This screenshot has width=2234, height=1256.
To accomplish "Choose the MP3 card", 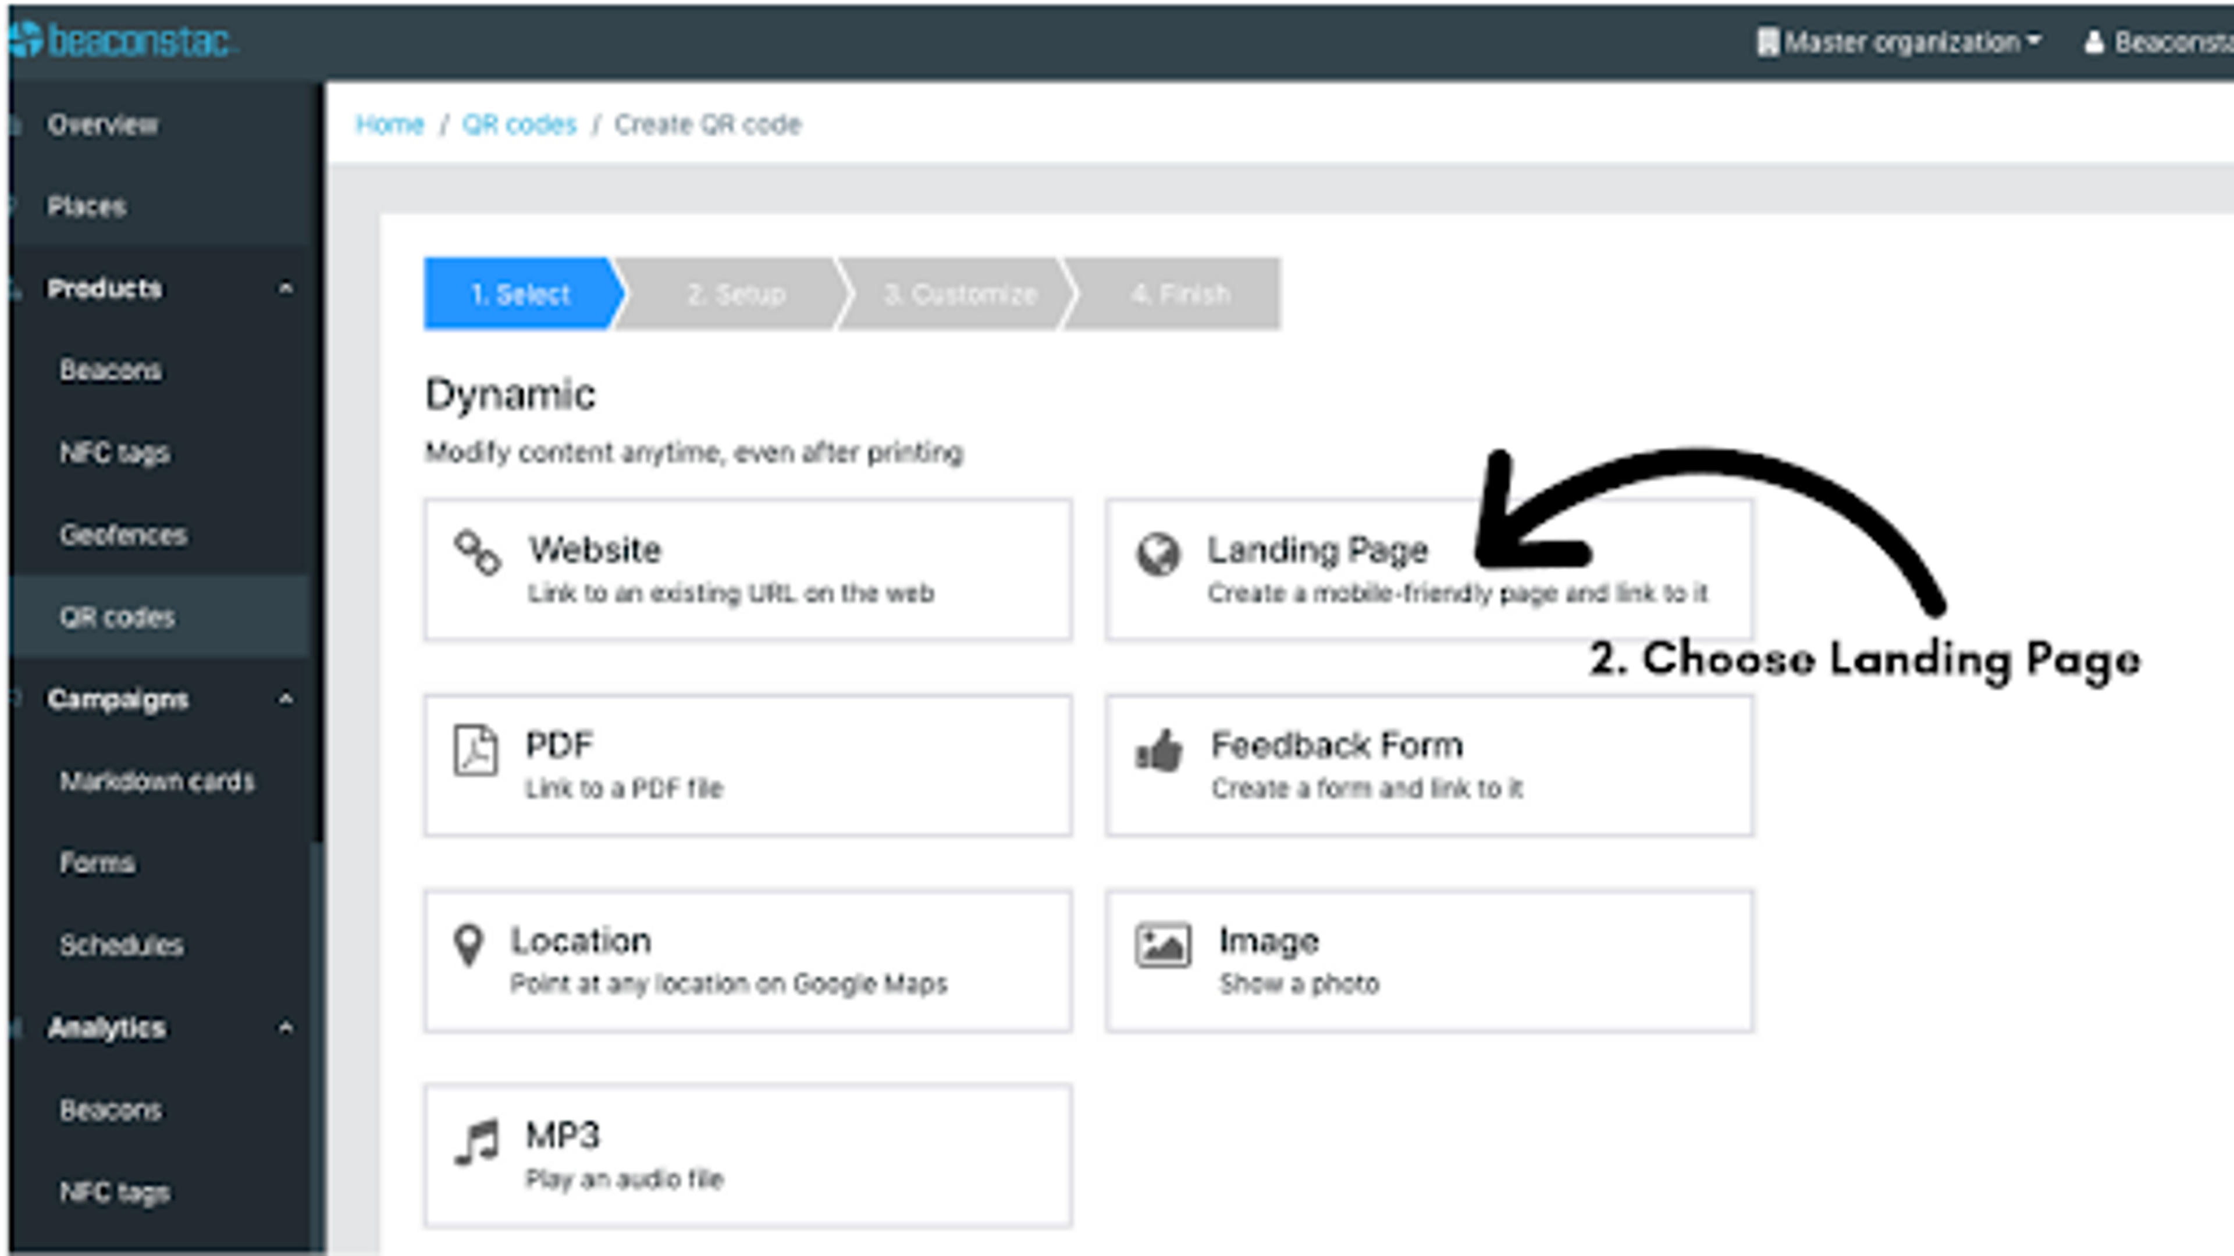I will (748, 1157).
